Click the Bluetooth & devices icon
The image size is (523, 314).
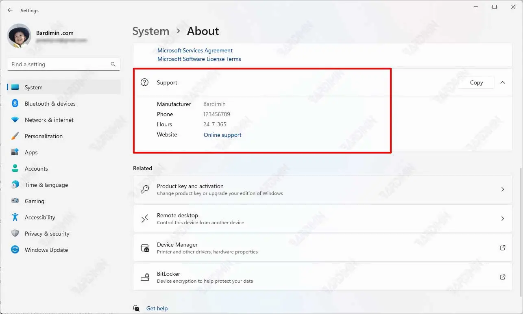pos(15,104)
